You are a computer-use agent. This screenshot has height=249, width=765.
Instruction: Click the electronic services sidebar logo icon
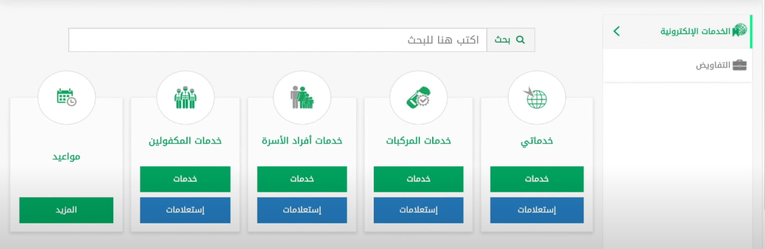click(739, 30)
